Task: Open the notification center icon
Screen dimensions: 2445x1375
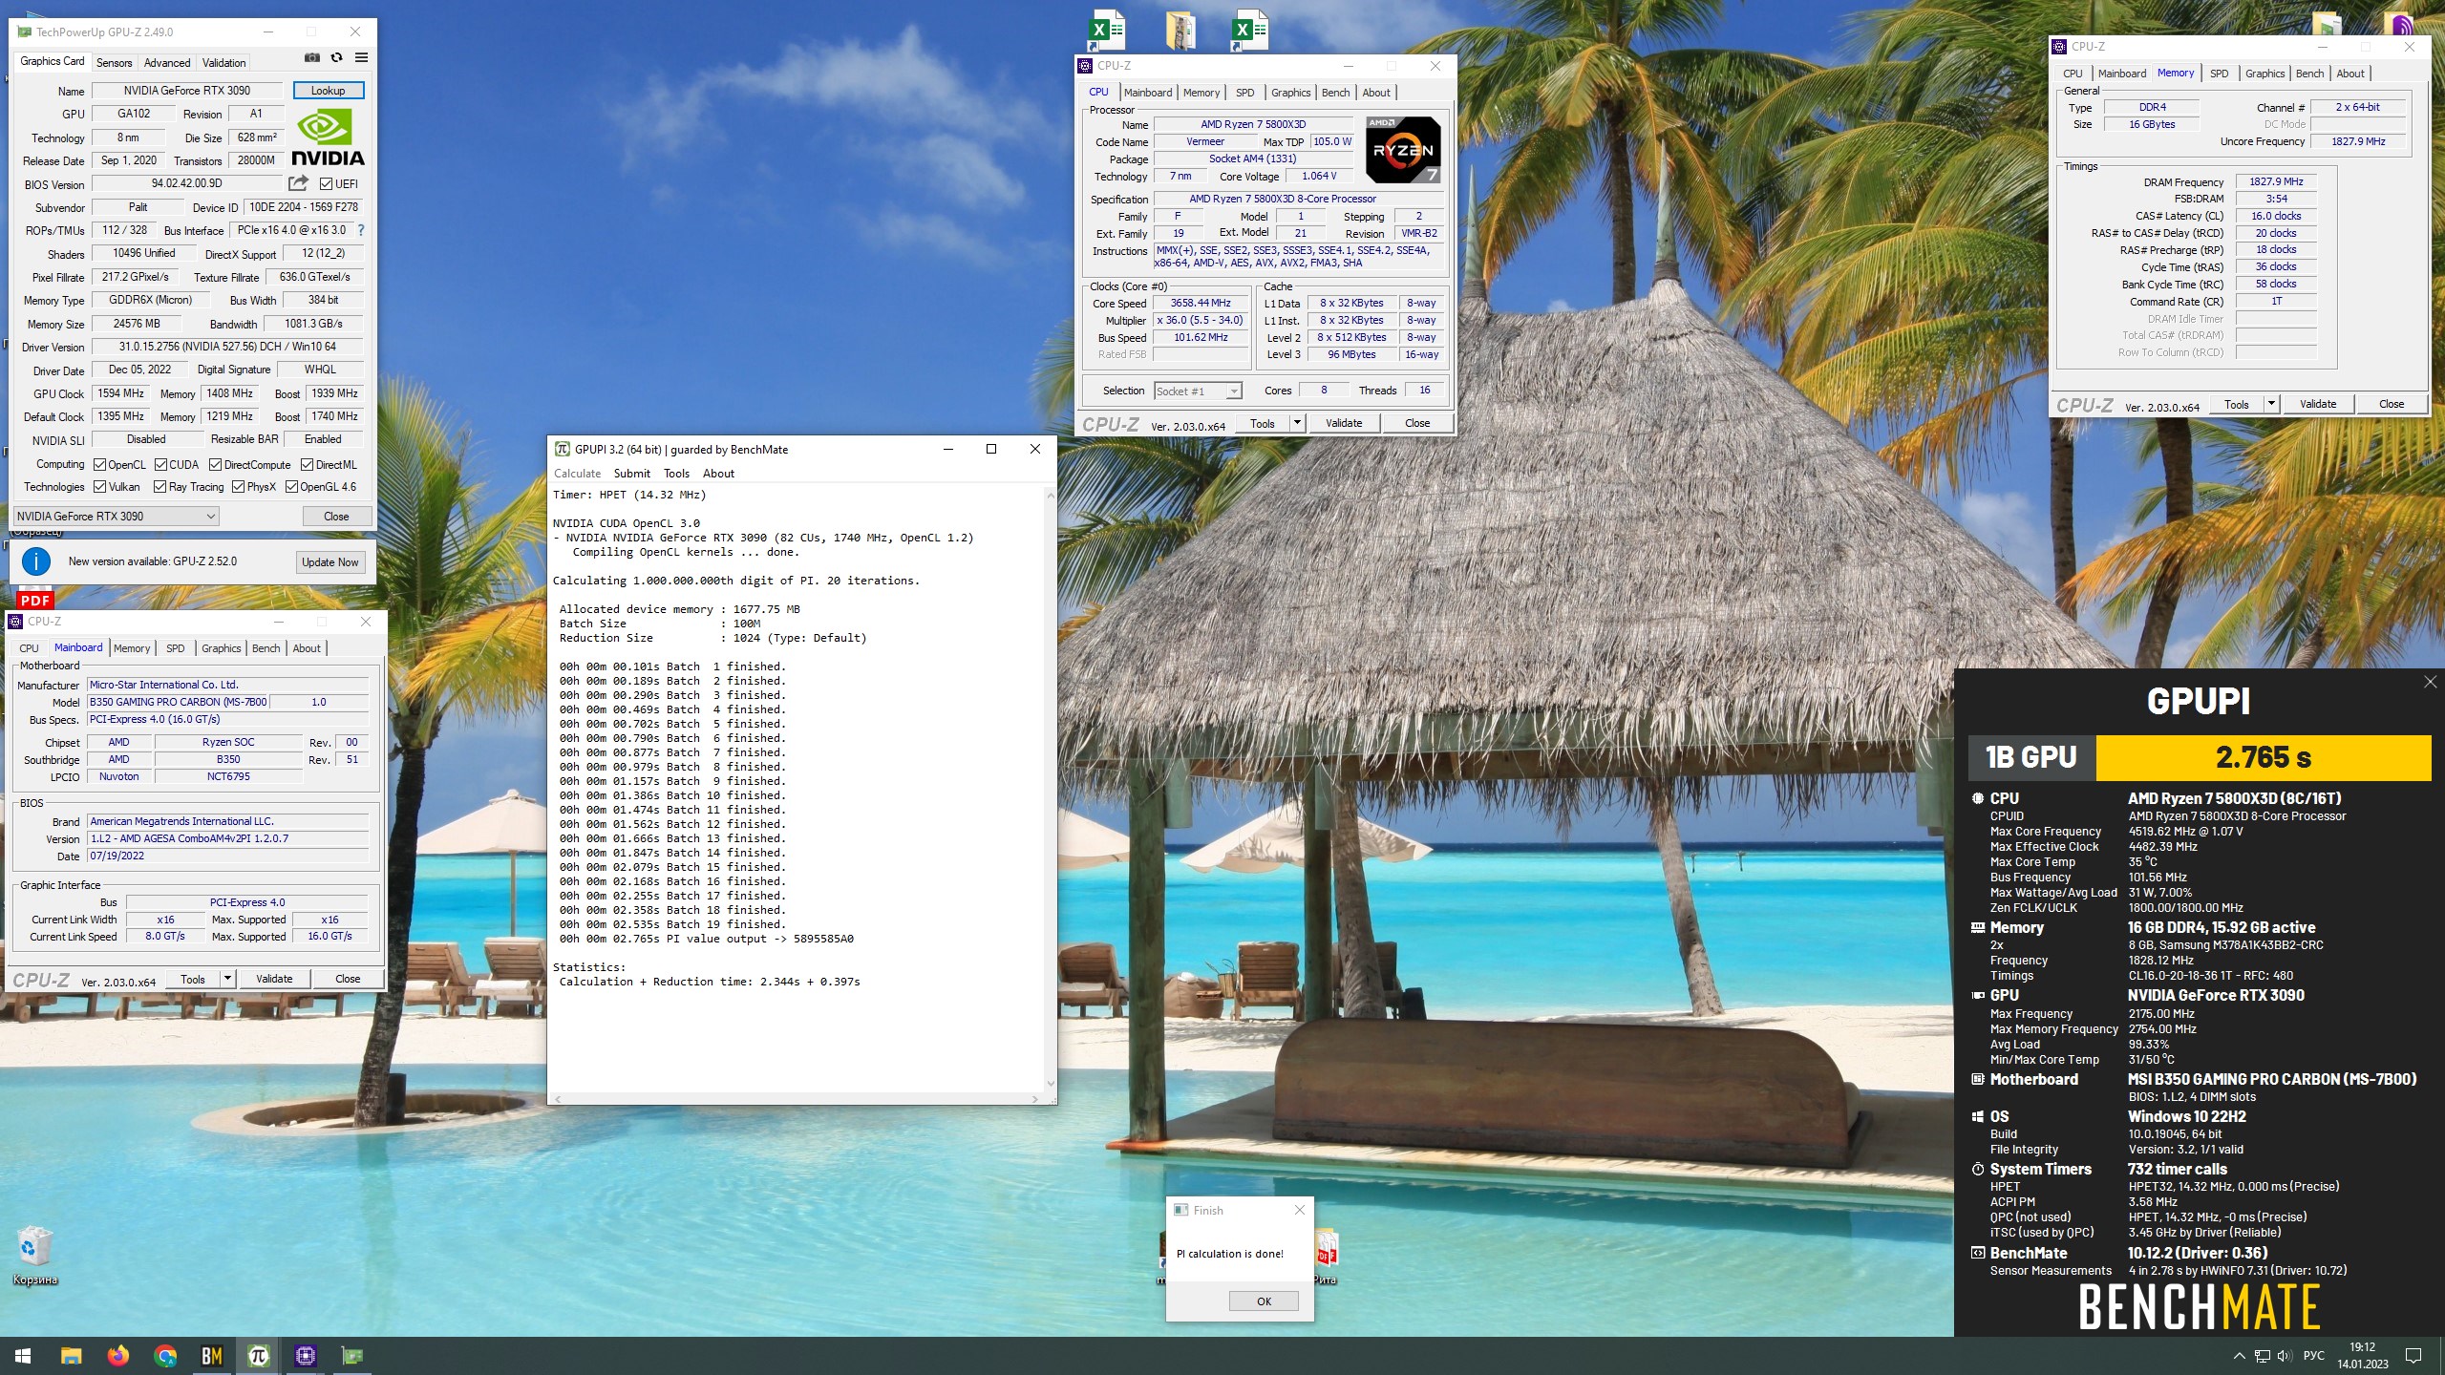Action: point(2413,1356)
